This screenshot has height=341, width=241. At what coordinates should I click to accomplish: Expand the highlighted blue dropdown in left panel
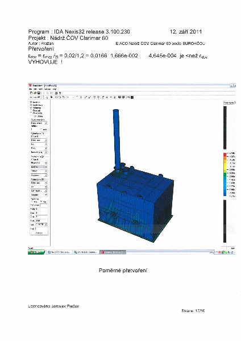(39, 167)
